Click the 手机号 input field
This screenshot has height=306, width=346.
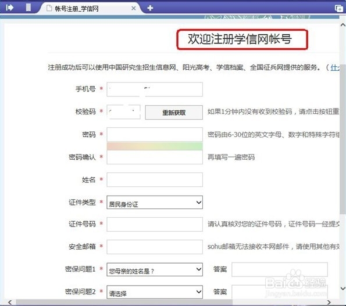coord(155,89)
